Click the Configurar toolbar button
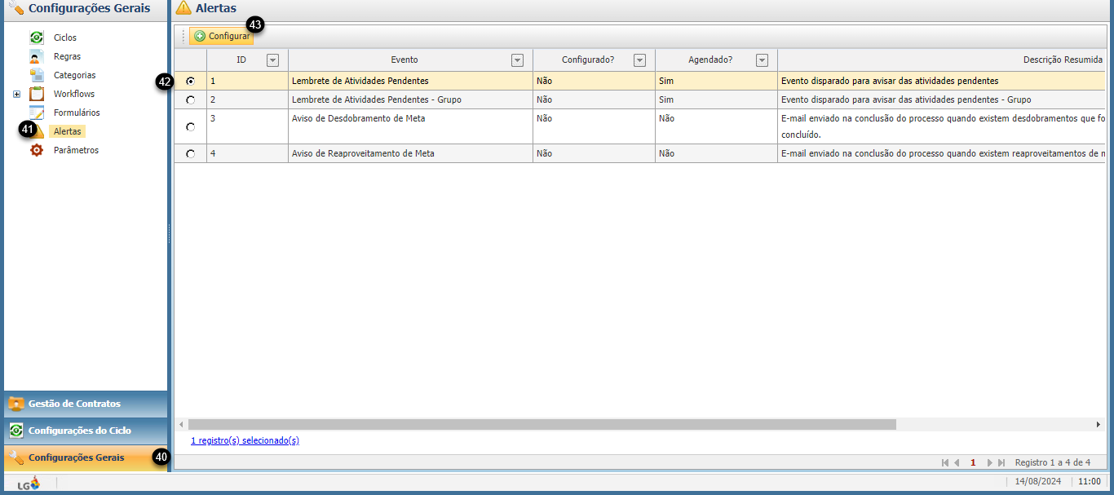 [221, 36]
